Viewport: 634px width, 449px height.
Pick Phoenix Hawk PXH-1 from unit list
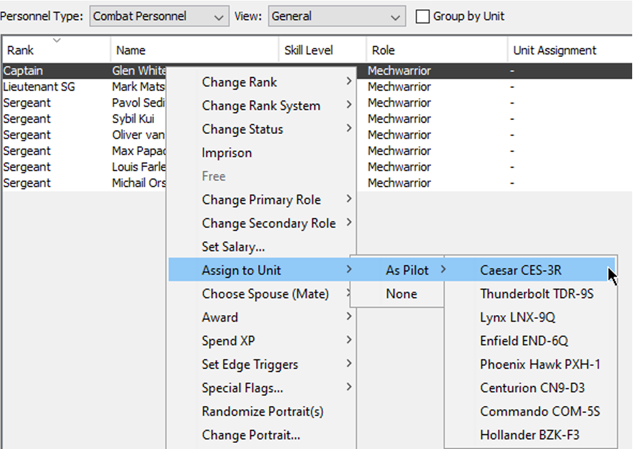pyautogui.click(x=532, y=365)
